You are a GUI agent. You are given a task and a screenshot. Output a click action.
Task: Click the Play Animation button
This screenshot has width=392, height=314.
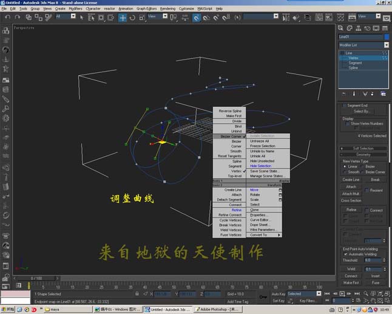pos(342,293)
